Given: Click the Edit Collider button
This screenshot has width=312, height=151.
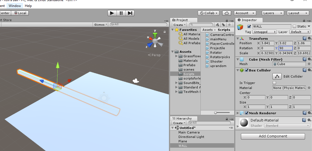Looking at the screenshot, I should pyautogui.click(x=277, y=76).
